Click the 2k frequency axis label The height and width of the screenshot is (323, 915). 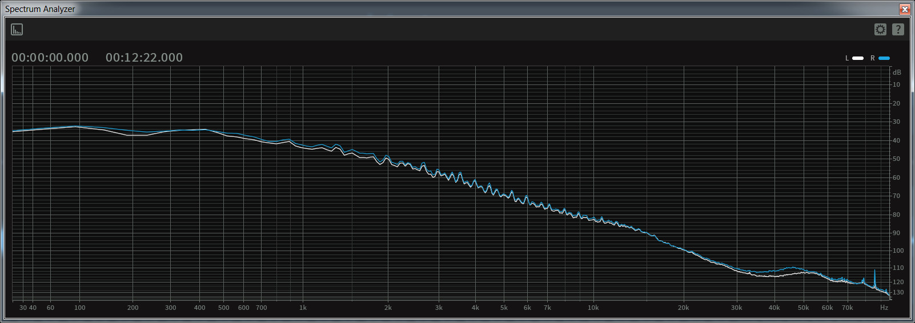pos(388,308)
